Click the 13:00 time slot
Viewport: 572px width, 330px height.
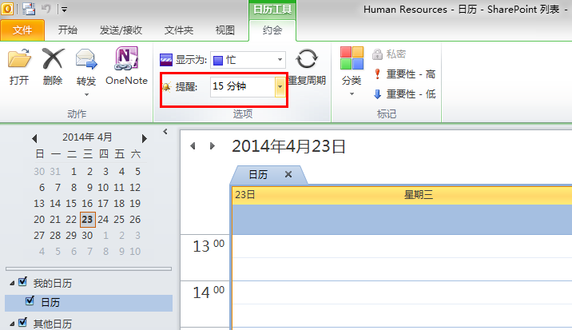pyautogui.click(x=401, y=246)
